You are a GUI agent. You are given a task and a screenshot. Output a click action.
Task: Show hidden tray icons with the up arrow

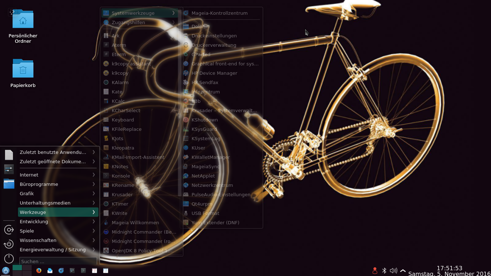pyautogui.click(x=403, y=271)
